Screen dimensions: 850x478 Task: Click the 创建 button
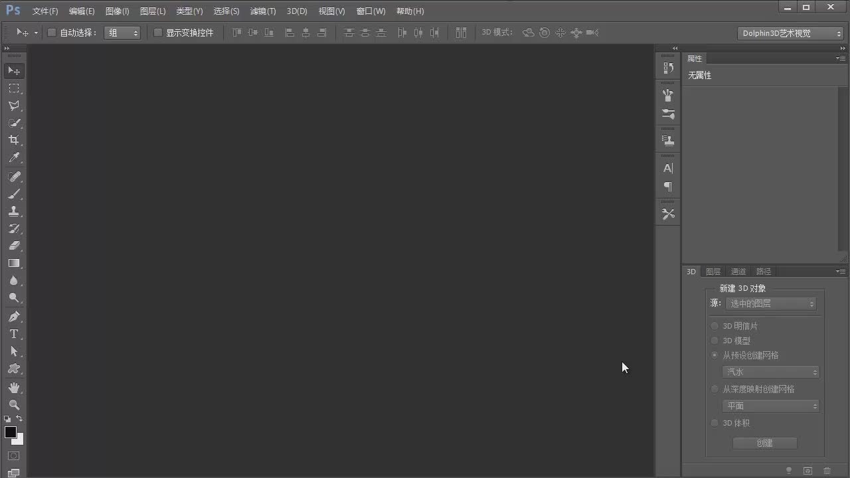(765, 443)
